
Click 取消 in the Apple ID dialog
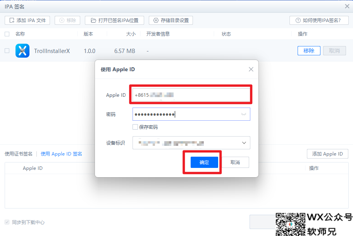click(x=235, y=162)
